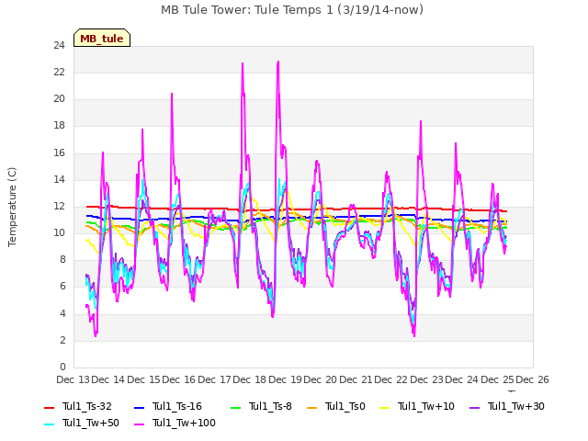Click the Dec 16 x-axis tick label
The image size is (588, 441).
pos(179,379)
